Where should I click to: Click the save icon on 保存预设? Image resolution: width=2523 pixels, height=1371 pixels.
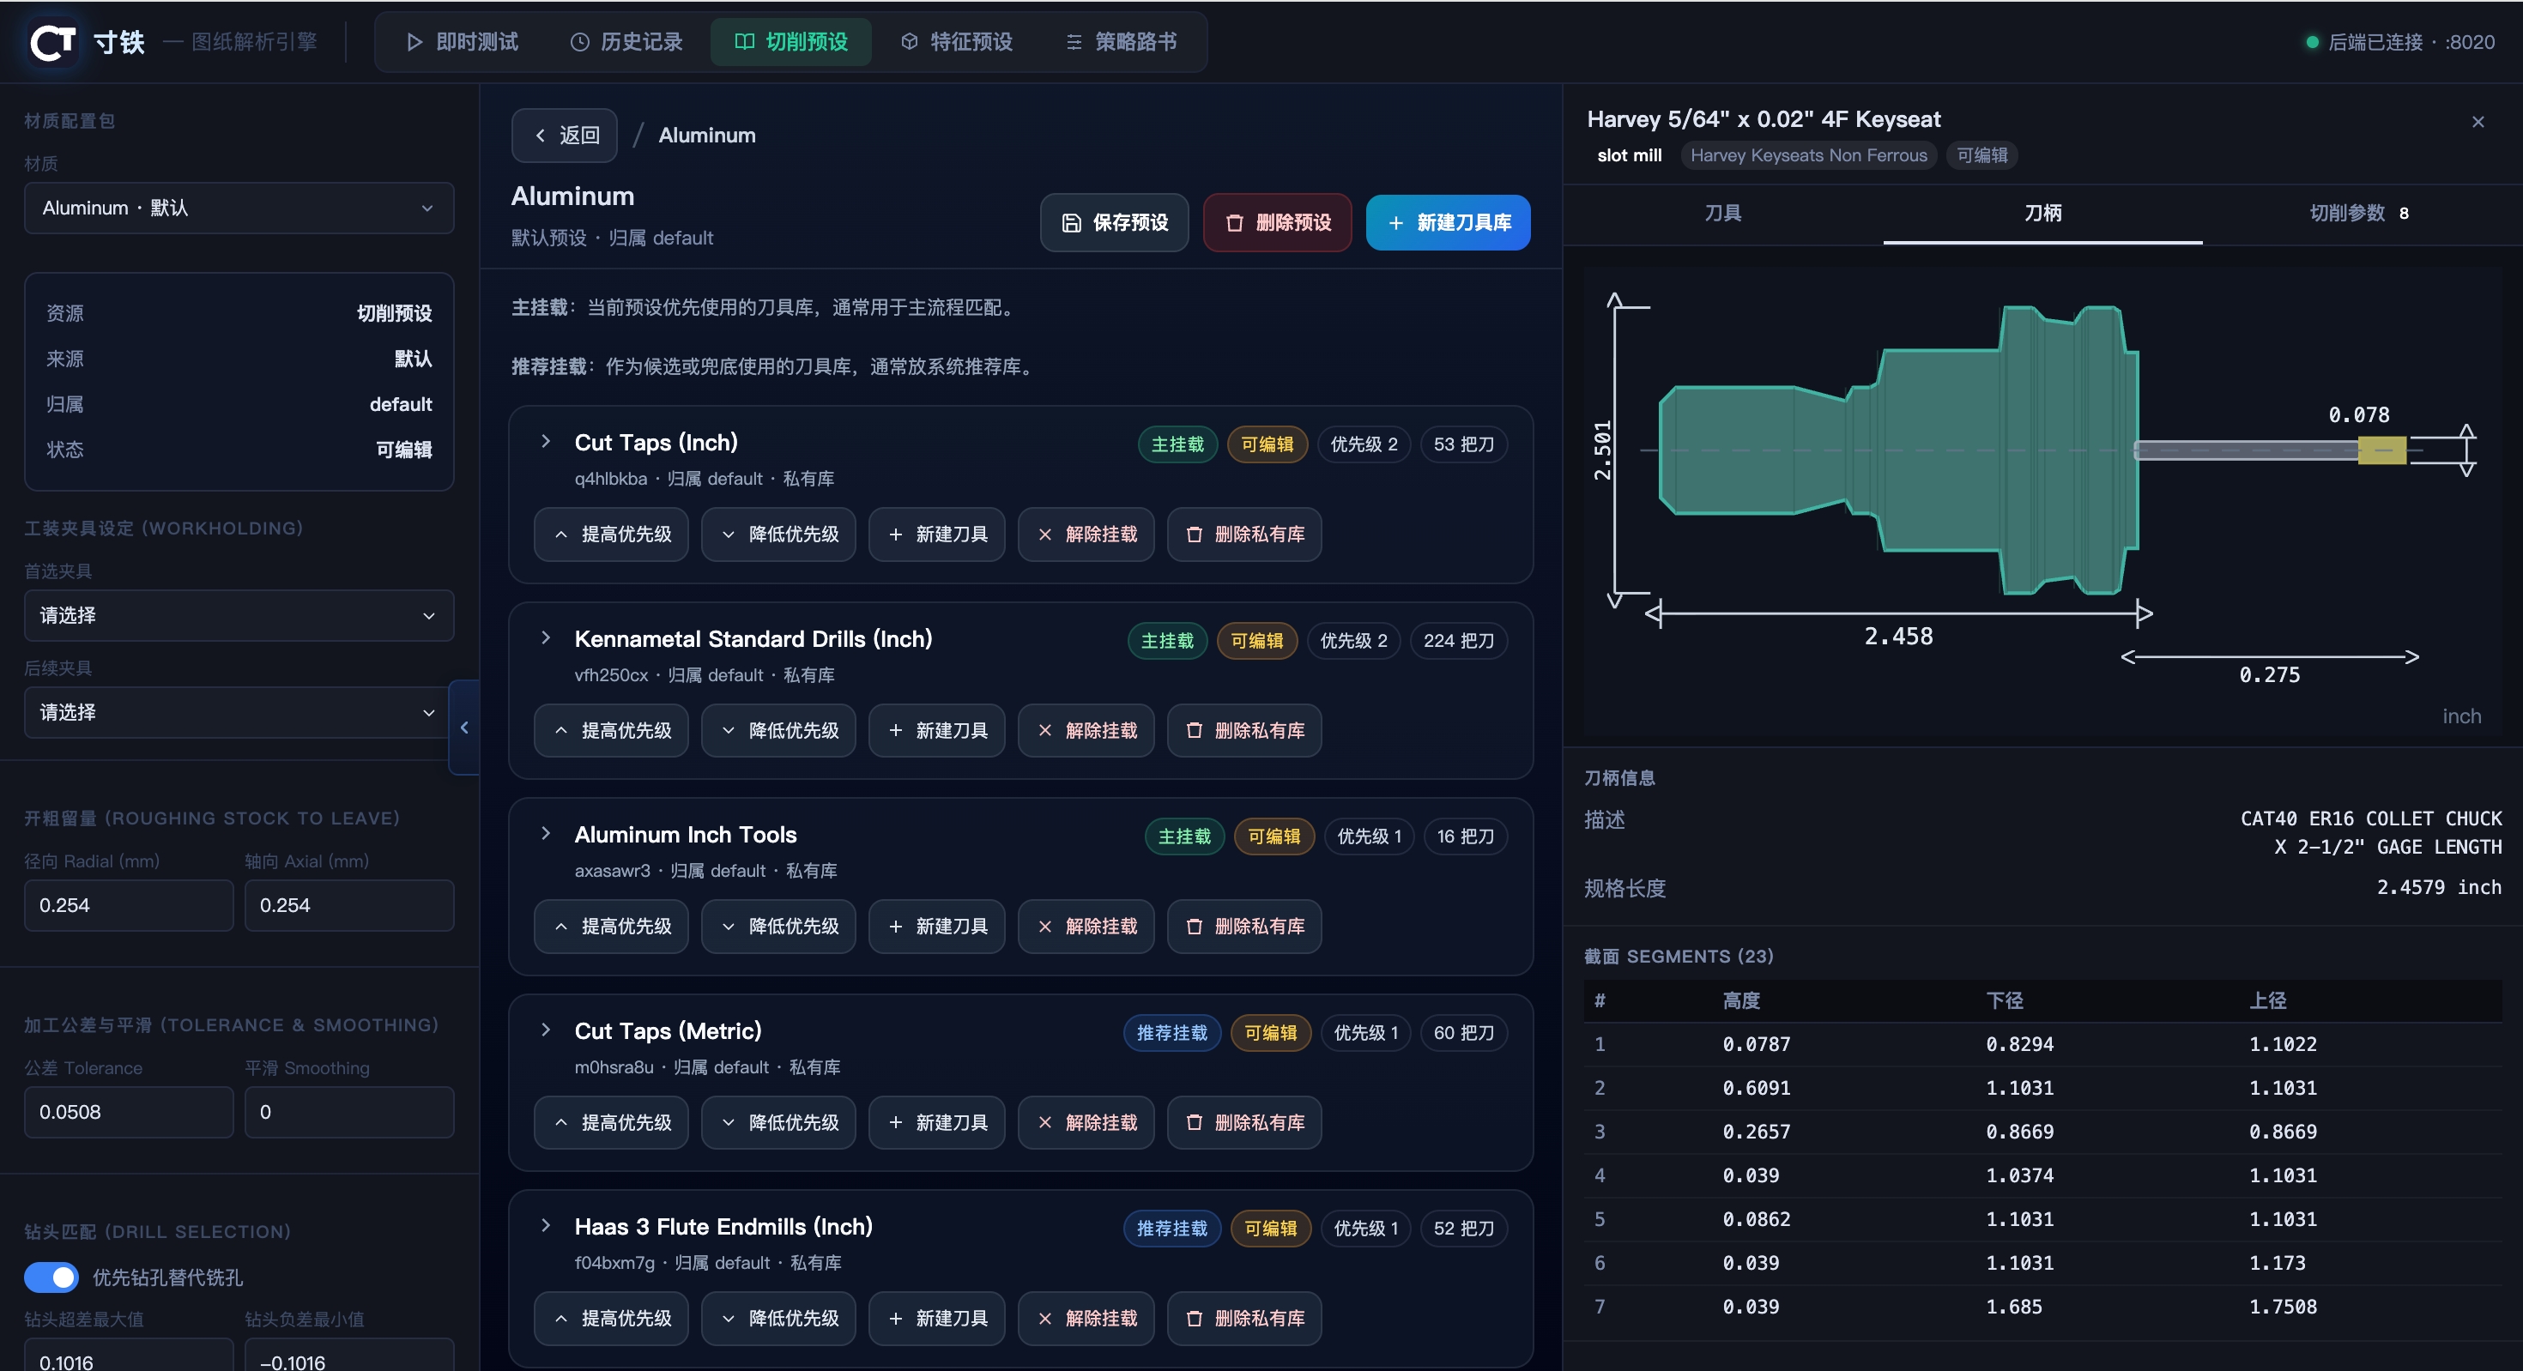click(x=1072, y=223)
